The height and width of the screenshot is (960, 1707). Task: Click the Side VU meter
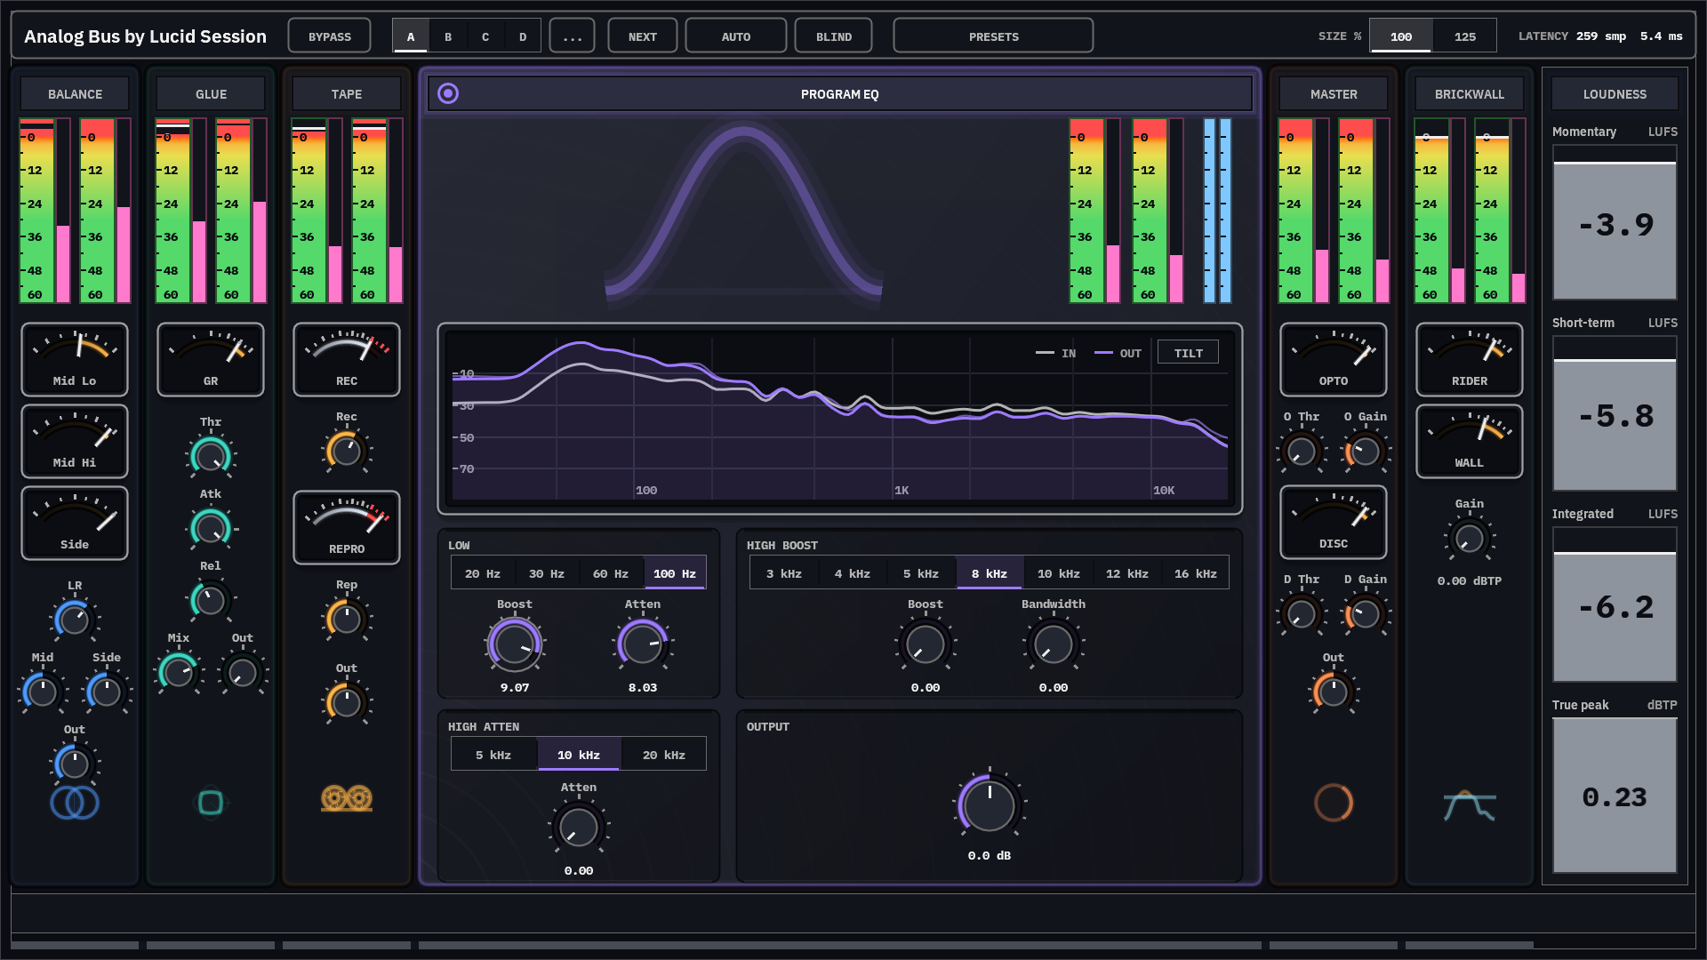(75, 523)
